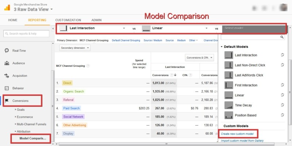Click the Search reports & help field
The width and height of the screenshot is (292, 146).
coord(26,34)
